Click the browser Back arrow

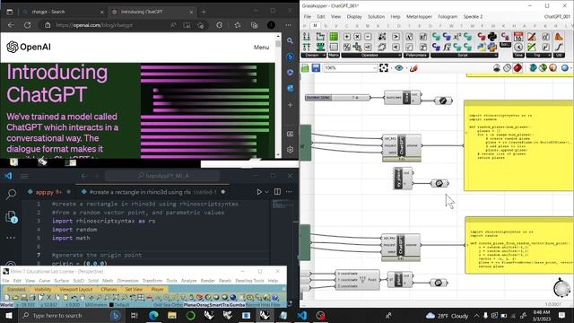tap(11, 25)
